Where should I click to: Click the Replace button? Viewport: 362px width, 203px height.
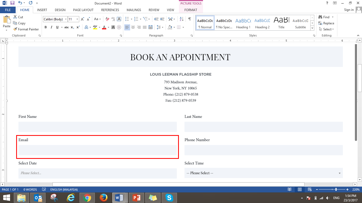[326, 23]
